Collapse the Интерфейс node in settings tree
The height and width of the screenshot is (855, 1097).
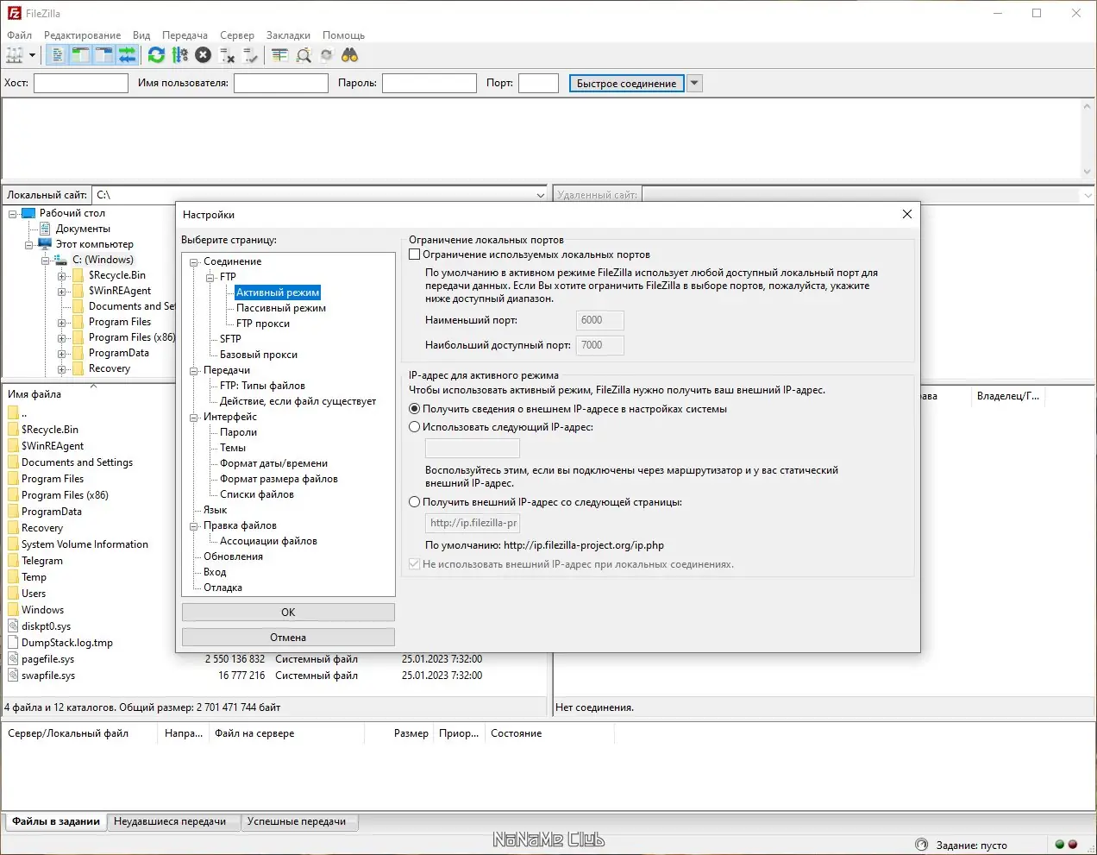point(194,417)
